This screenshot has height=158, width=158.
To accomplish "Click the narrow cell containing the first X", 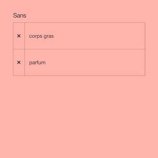I will (x=19, y=36).
